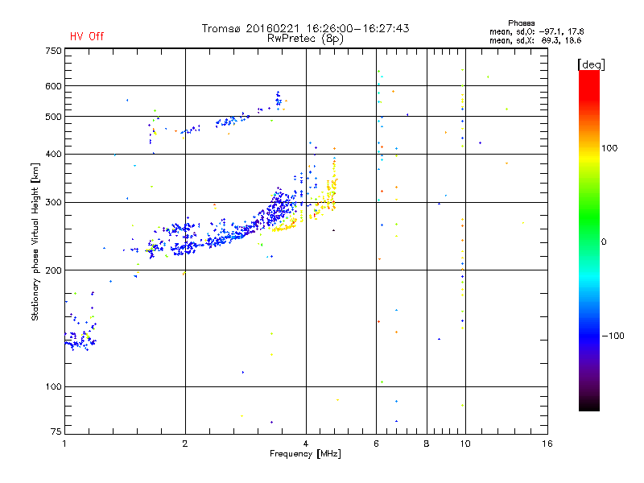Click the frequency axis "1" tick label

64,444
